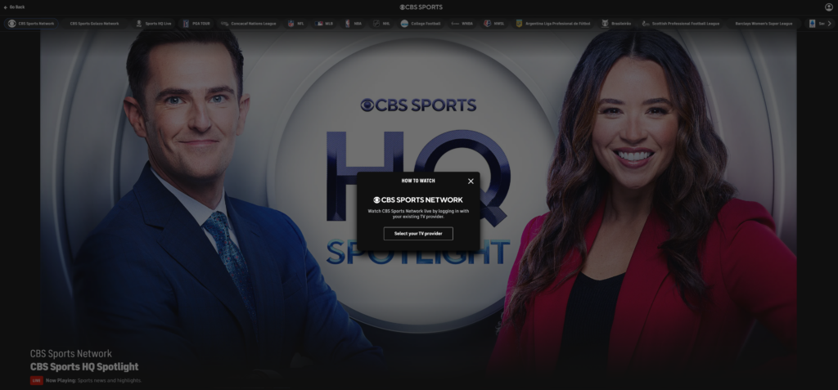Choose the WNBA chip
Image resolution: width=838 pixels, height=390 pixels.
462,24
